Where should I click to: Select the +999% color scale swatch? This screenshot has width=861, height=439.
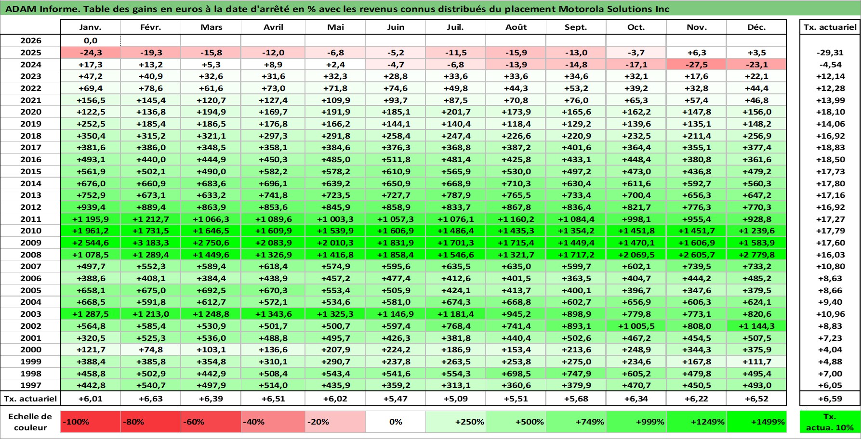[636, 422]
